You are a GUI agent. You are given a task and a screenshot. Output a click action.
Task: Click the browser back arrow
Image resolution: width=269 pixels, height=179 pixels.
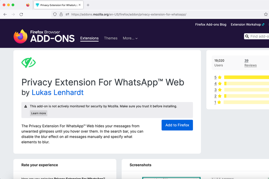click(5, 14)
